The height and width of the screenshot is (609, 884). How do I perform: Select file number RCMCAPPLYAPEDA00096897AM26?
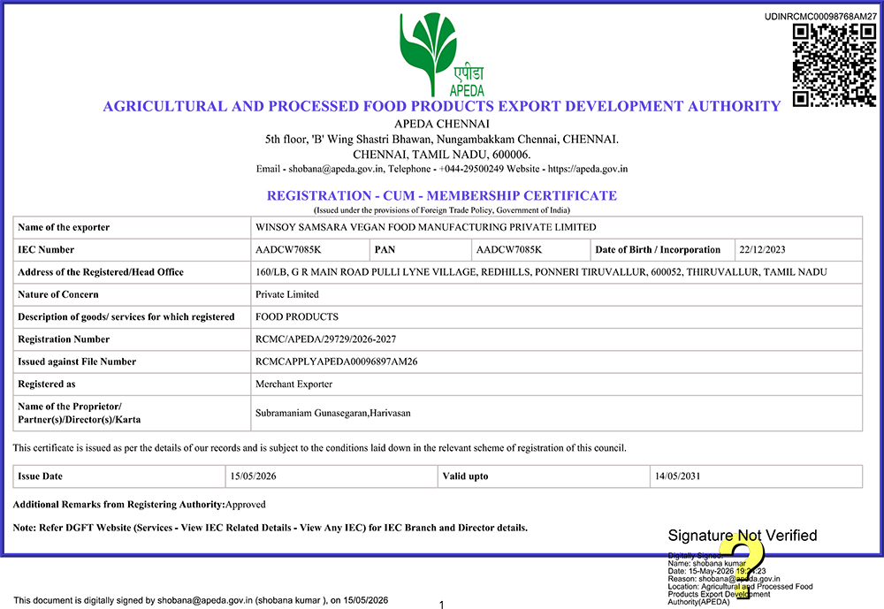coord(337,362)
